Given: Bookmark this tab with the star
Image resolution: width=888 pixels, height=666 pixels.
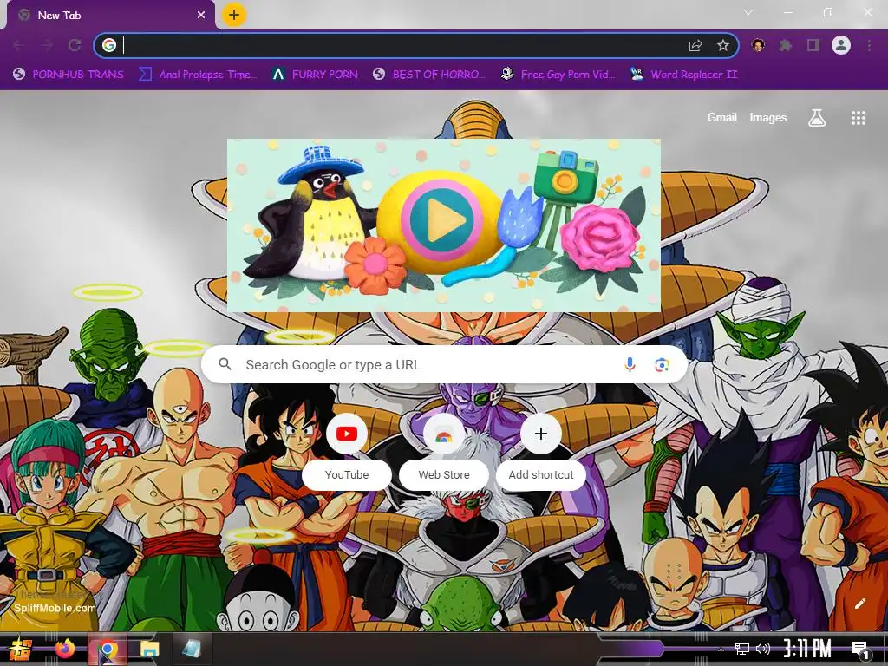Looking at the screenshot, I should coord(722,45).
